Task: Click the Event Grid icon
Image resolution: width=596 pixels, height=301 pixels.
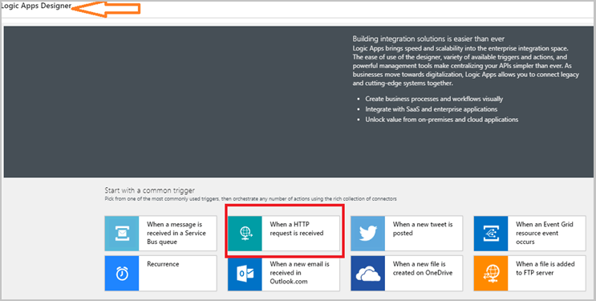Action: tap(491, 234)
